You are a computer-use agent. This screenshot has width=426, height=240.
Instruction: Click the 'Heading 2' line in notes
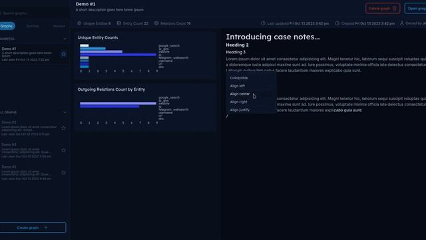point(237,45)
